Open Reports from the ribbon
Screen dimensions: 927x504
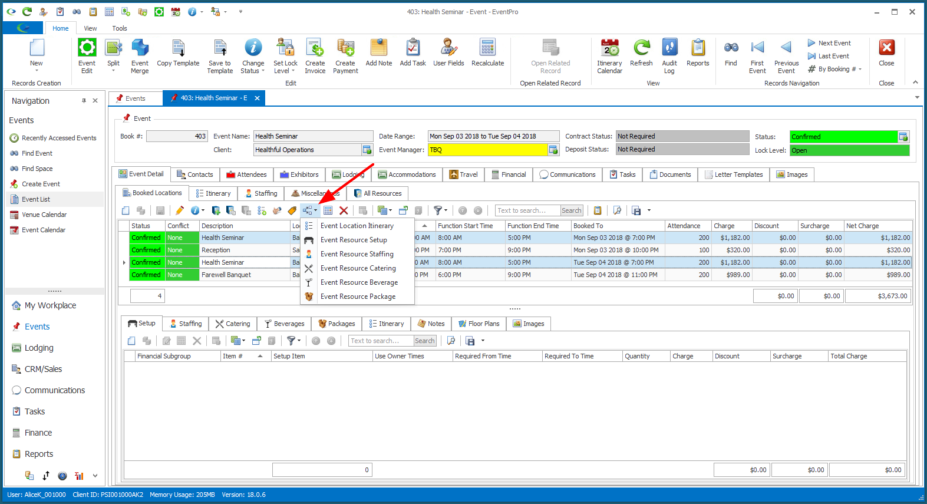(698, 53)
